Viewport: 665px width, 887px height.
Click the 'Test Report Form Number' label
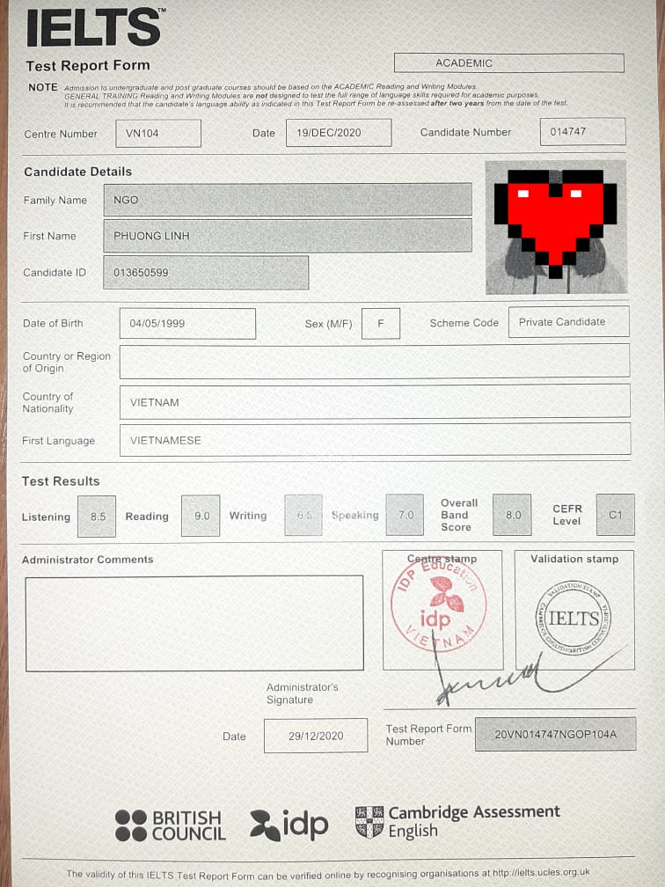[428, 735]
